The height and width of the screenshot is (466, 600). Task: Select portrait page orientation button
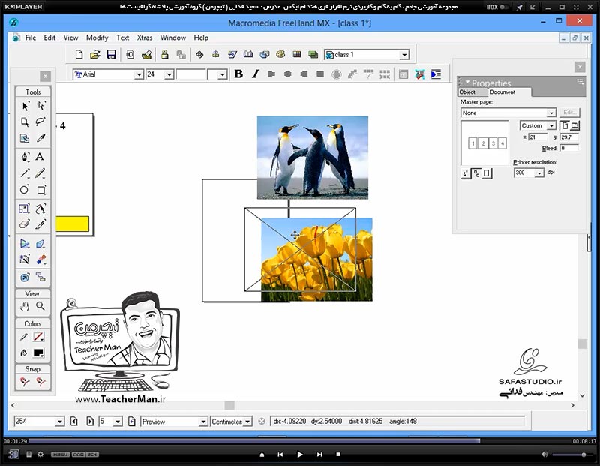(x=565, y=125)
